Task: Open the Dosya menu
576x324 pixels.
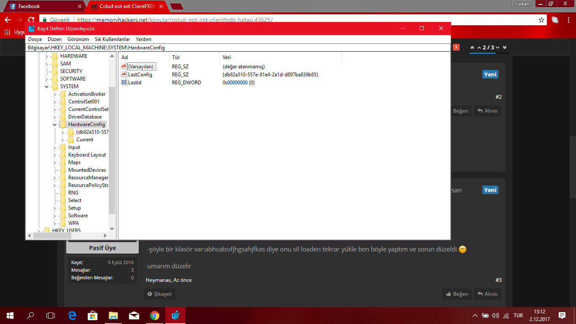Action: coord(35,39)
